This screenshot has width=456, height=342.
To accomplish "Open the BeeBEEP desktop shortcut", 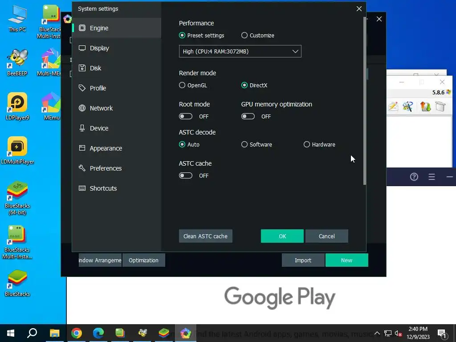I will [17, 62].
